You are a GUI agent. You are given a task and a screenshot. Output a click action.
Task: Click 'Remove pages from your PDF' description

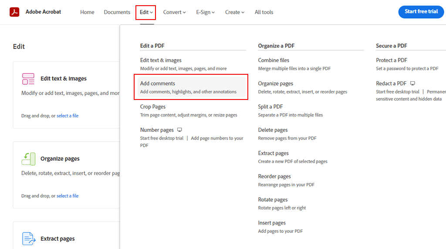pos(287,138)
